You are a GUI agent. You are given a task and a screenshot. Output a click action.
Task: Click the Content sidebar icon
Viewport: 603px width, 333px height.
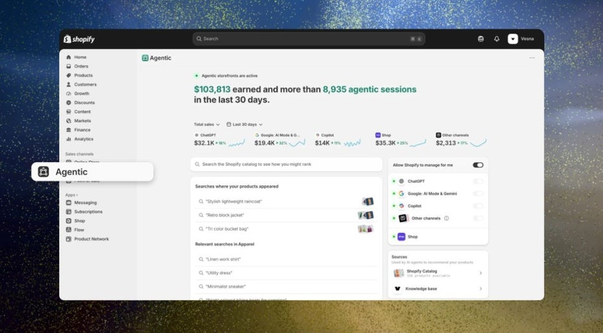69,112
